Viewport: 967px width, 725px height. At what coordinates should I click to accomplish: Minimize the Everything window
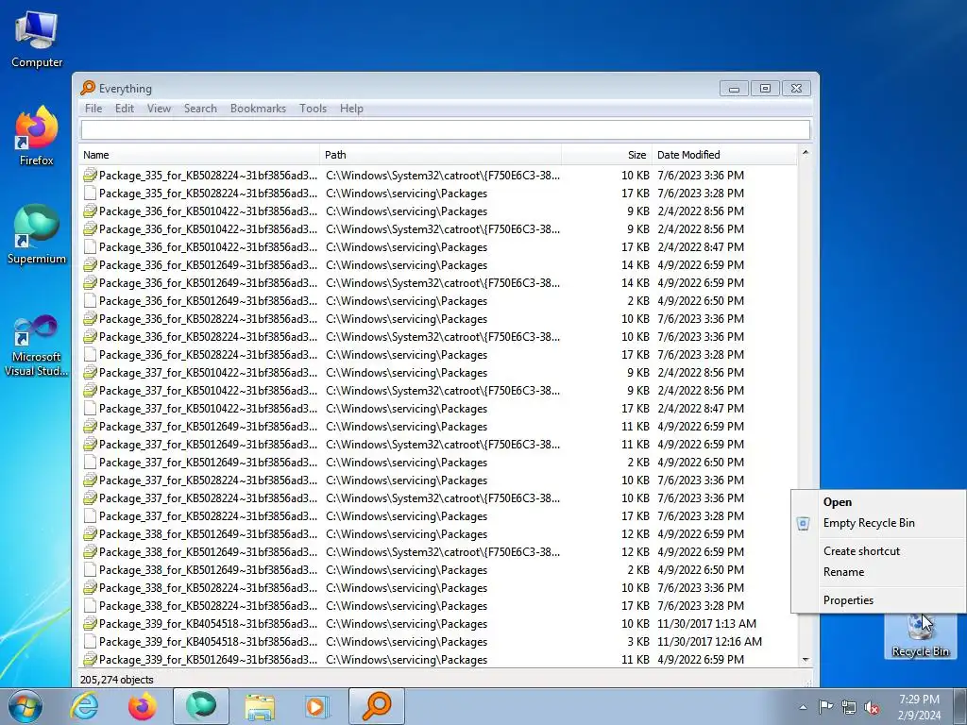pyautogui.click(x=734, y=89)
